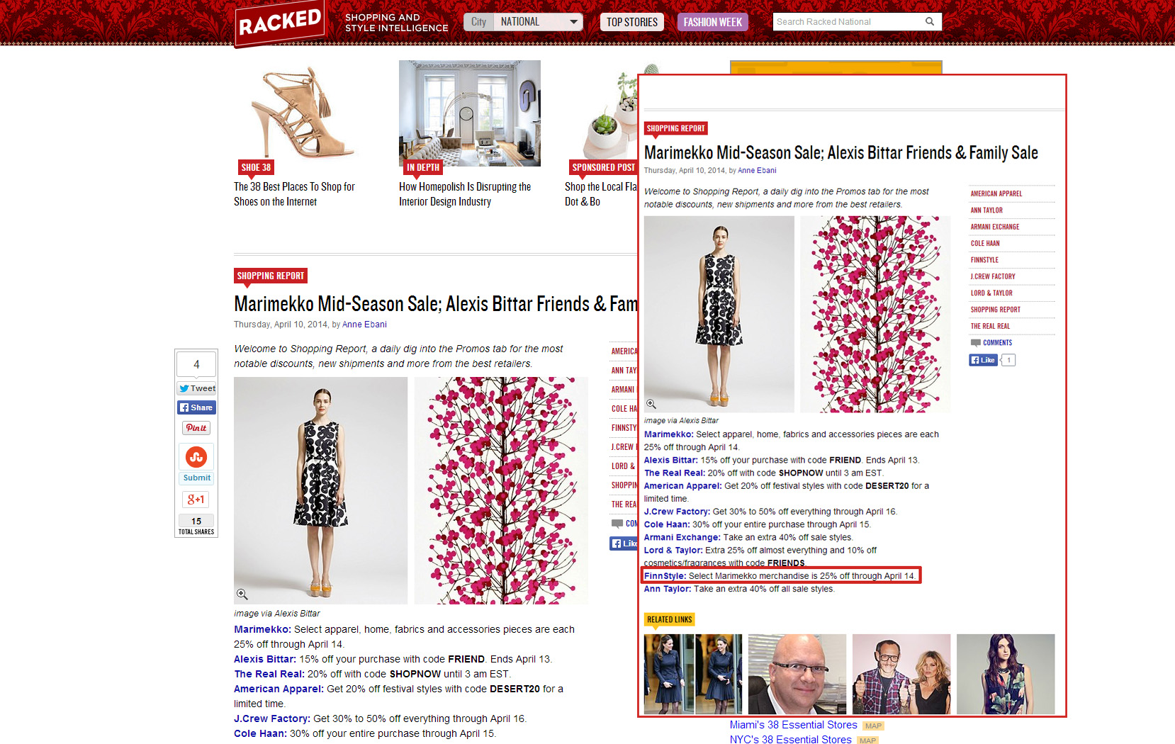This screenshot has width=1175, height=744.
Task: Click the COLE HAAN tag in the overlay sidebar
Action: [x=985, y=243]
